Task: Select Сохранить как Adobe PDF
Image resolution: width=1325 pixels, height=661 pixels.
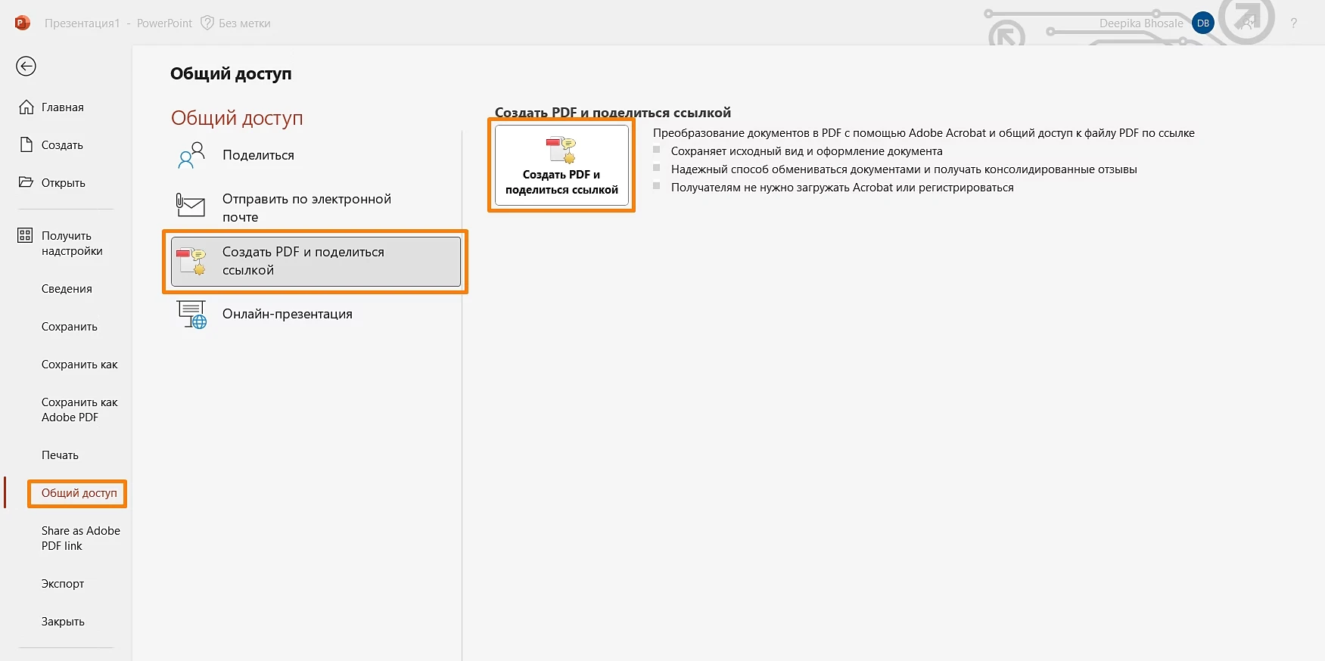Action: [x=79, y=410]
